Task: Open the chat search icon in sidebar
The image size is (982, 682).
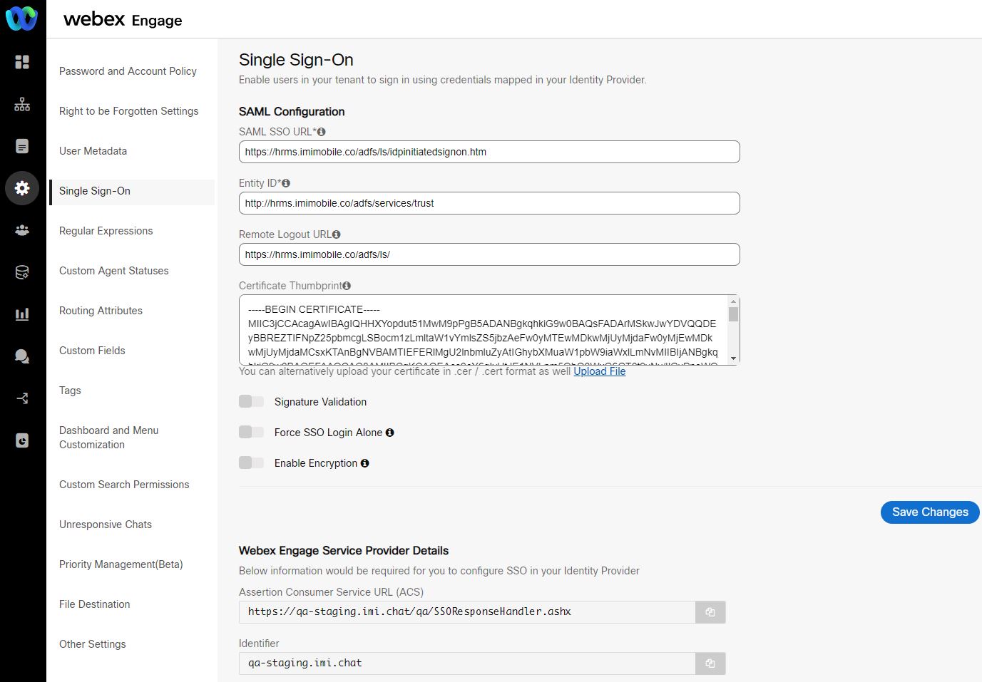Action: coord(22,356)
